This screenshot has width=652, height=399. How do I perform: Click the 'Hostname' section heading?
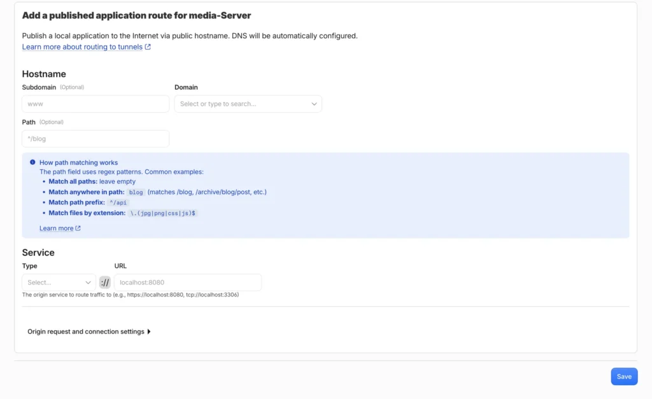coord(44,74)
